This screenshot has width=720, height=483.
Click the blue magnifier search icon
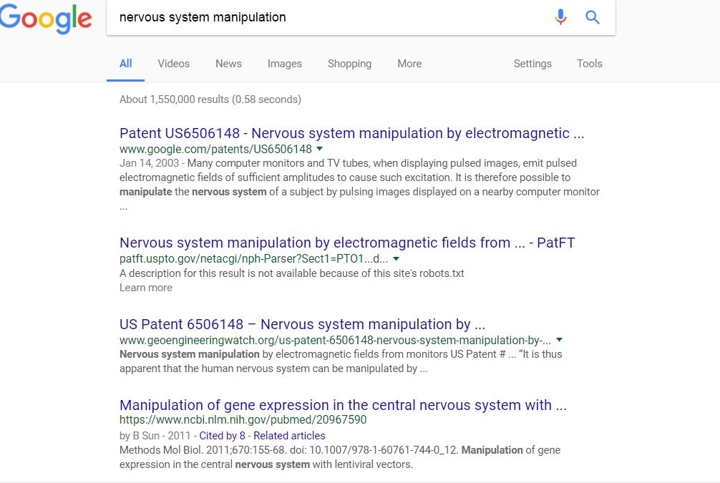click(x=593, y=17)
